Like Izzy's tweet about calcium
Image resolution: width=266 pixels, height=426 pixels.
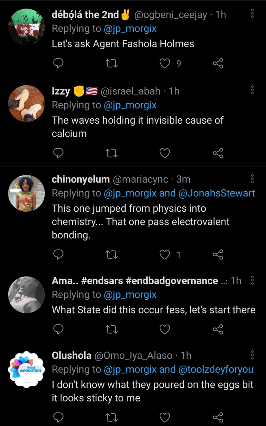point(164,153)
